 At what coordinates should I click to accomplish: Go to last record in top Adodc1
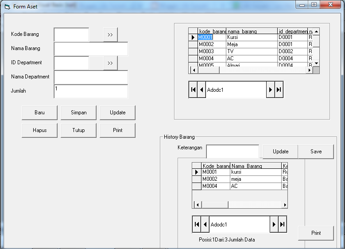[x=279, y=89]
